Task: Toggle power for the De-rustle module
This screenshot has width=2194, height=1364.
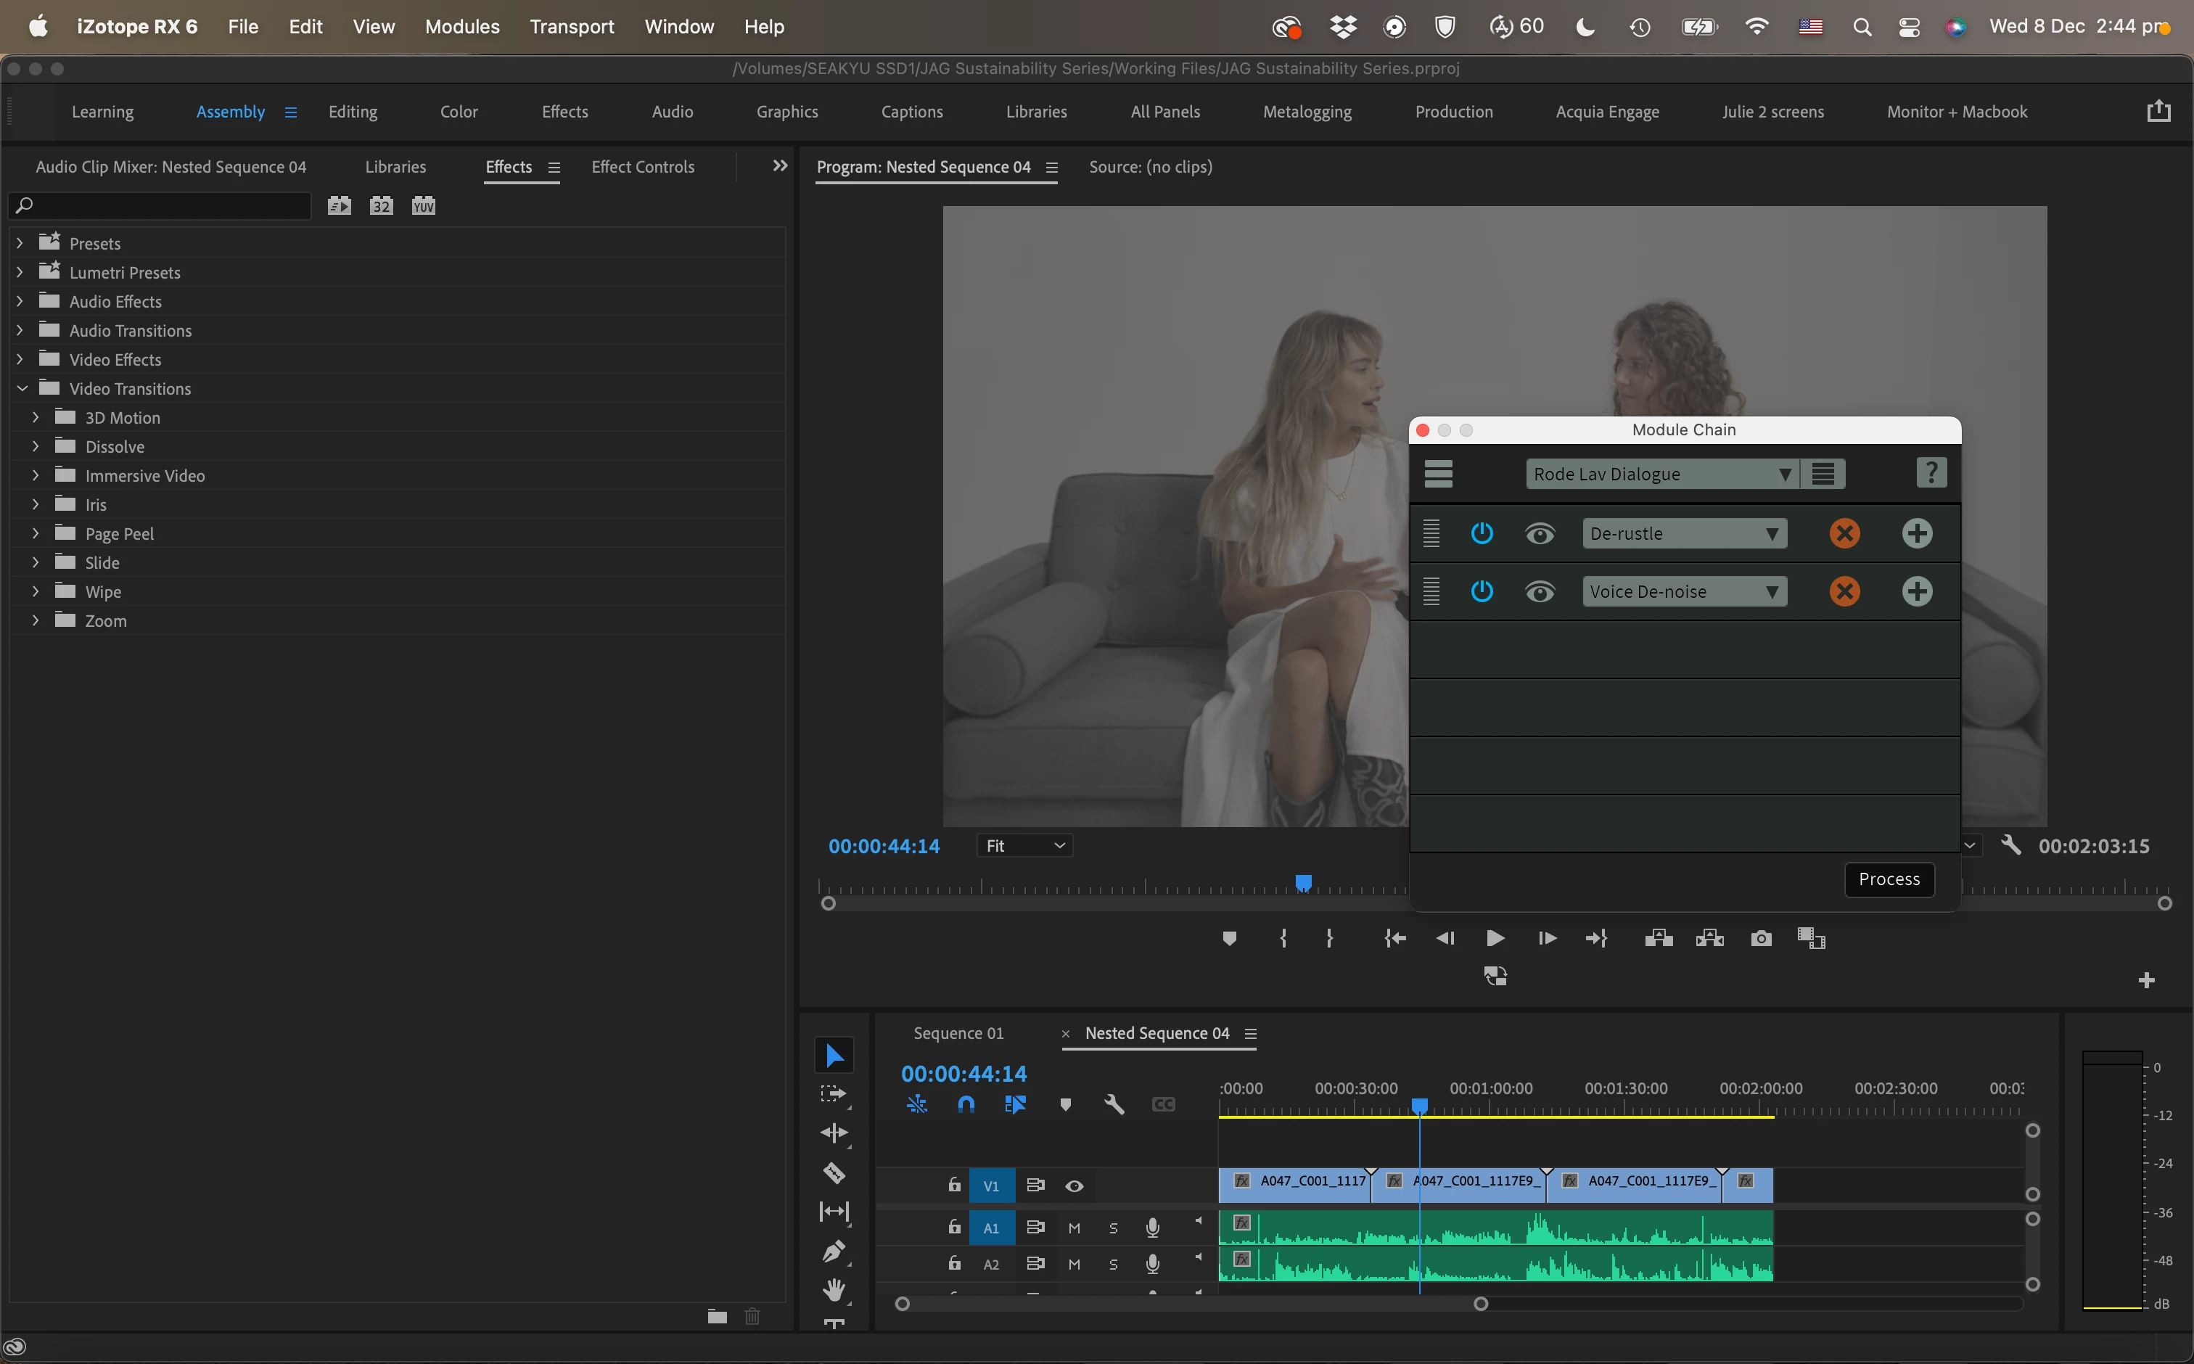Action: (x=1482, y=533)
